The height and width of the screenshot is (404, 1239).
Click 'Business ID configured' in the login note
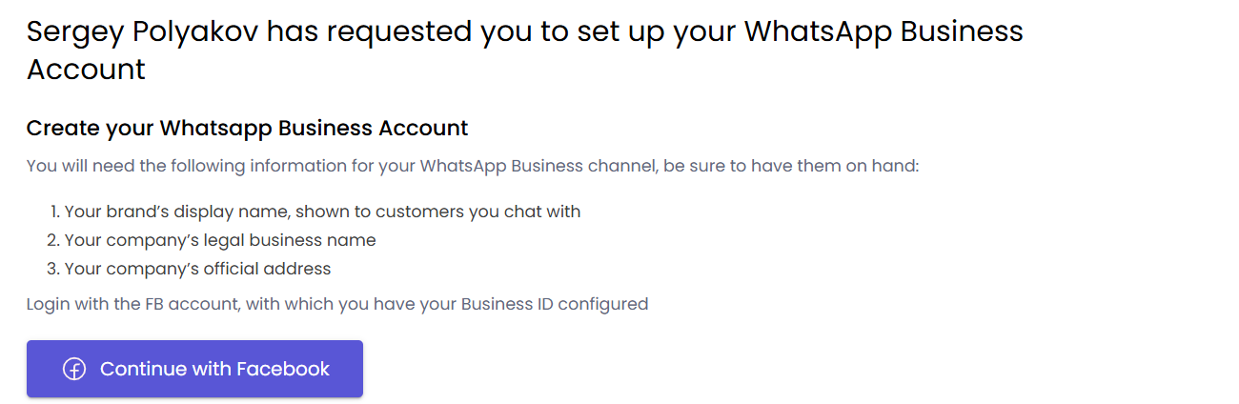pos(554,305)
